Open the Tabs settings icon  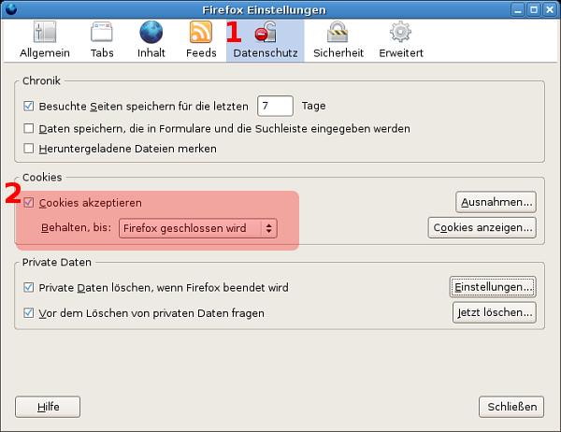tap(102, 32)
